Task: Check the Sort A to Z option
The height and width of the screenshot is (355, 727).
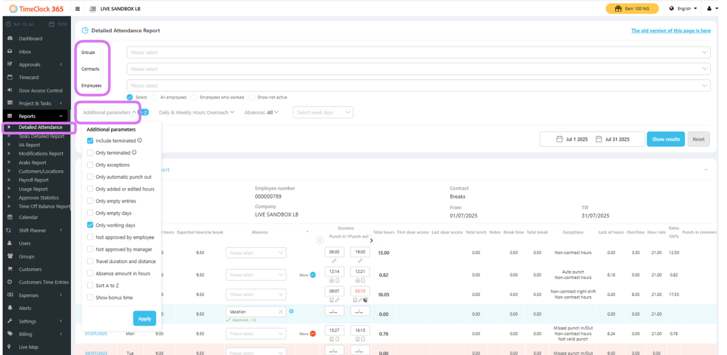Action: point(90,286)
